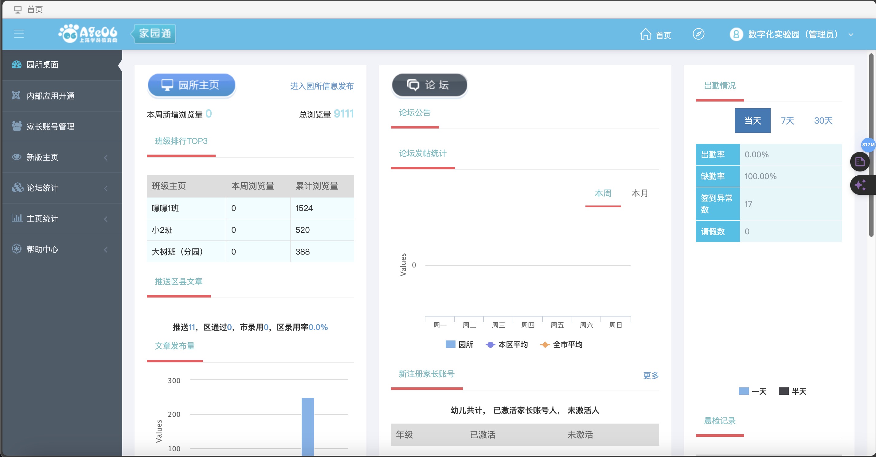876x457 pixels.
Task: Open 内部应用开通 menu item
Action: [62, 96]
